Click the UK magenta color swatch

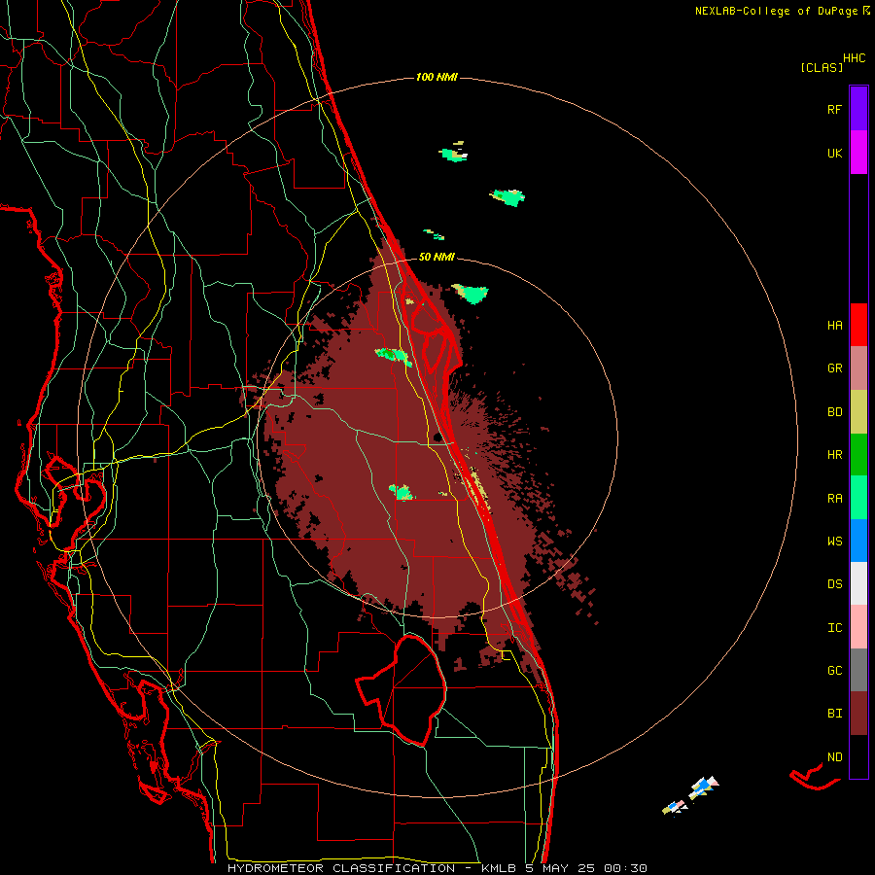tap(858, 153)
